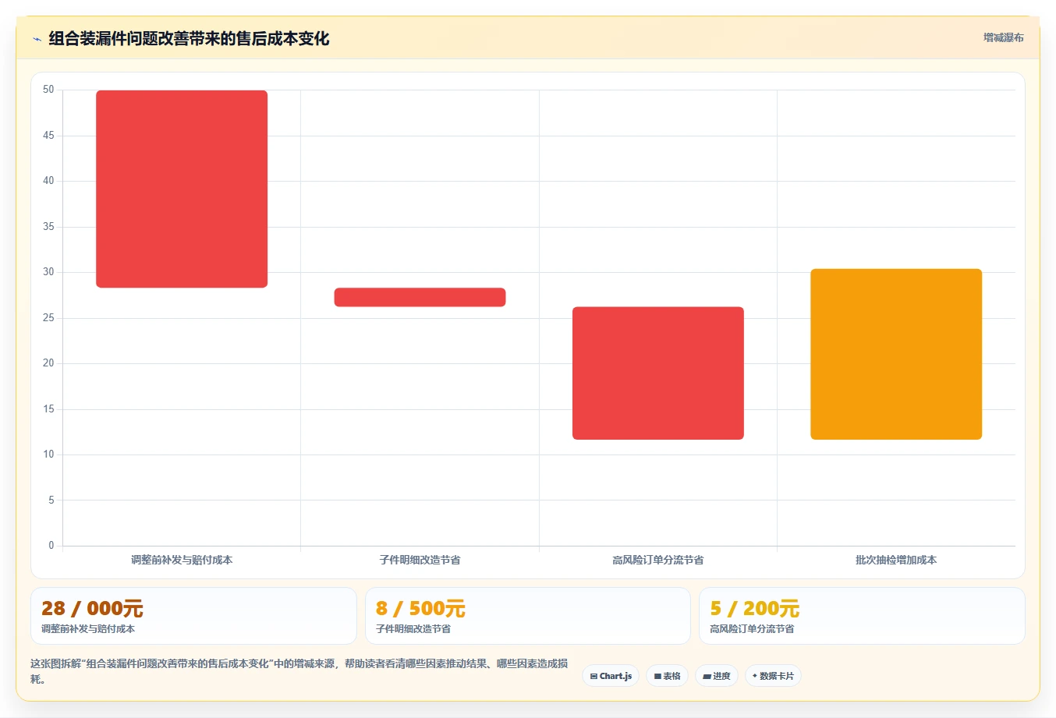Click the 增减瀑布 label in the header
This screenshot has height=718, width=1056.
(x=1003, y=37)
